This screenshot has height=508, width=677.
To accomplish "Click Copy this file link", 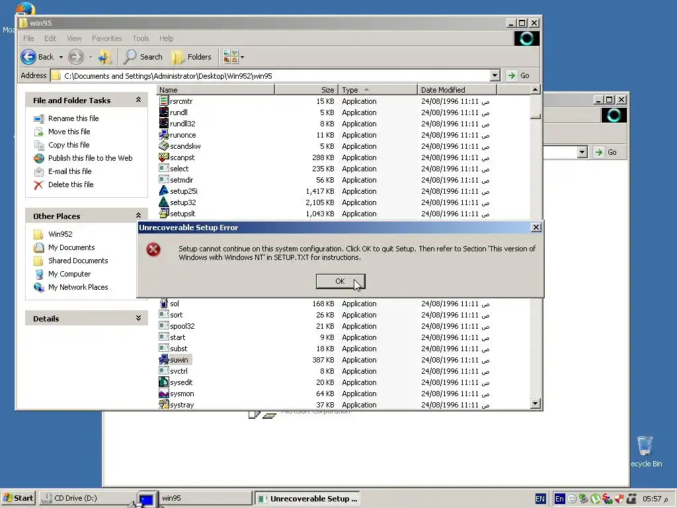I will (69, 145).
